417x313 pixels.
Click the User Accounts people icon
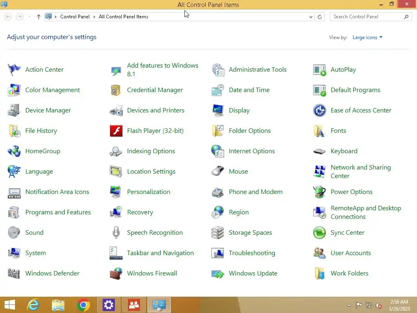pyautogui.click(x=319, y=253)
